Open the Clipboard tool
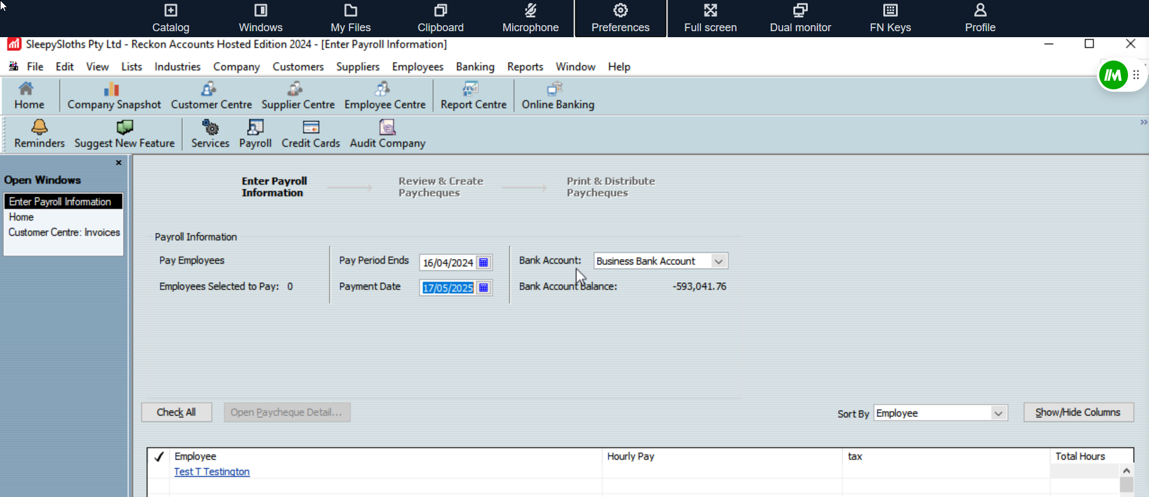Screen dimensions: 1149x497 (440, 19)
